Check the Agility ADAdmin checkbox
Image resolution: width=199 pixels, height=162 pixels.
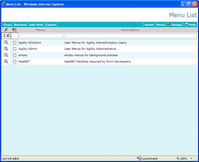coord(14,43)
